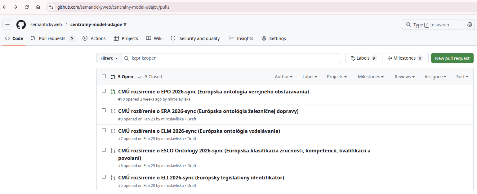Screen dimensions: 477x194
Task: Open the Insights tab
Action: [241, 38]
